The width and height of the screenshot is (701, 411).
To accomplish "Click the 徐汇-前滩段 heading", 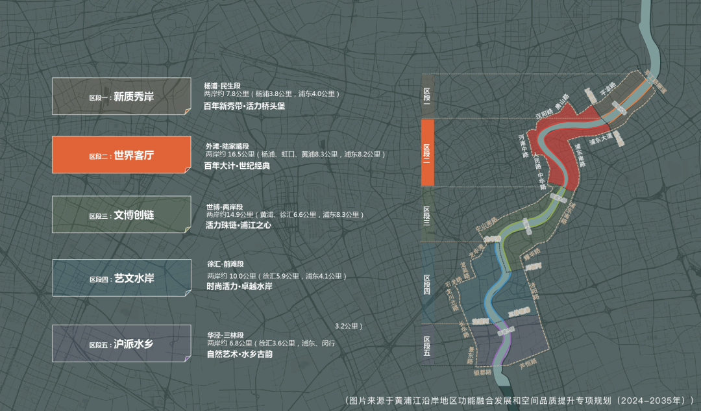I will 225,264.
